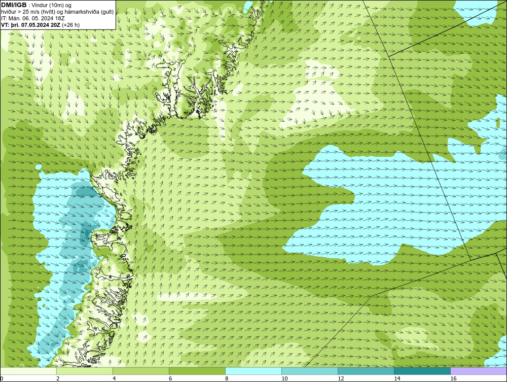
Task: Click the 12–14 m/s teal legend swatch
Action: coord(366,371)
